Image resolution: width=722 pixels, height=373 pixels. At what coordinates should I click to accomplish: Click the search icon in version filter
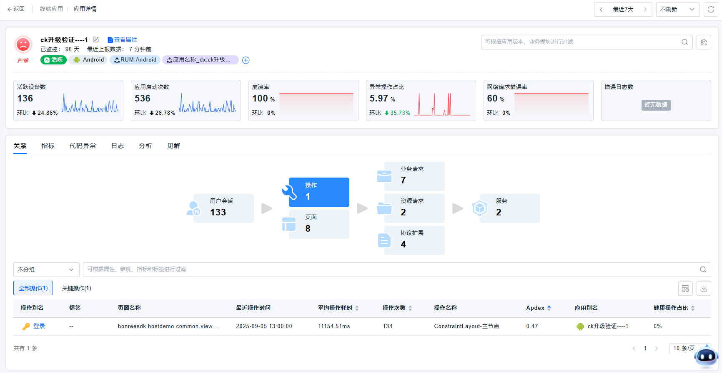click(684, 42)
